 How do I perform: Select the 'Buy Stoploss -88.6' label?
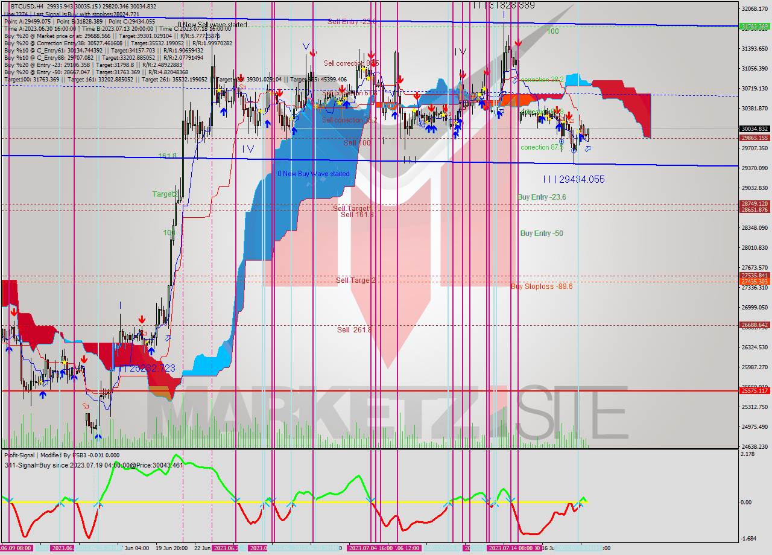[x=541, y=286]
